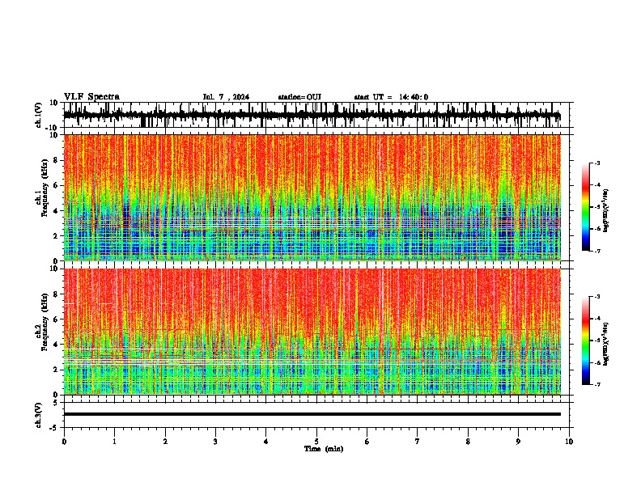Click the 'ch.3(V)' vertical axis label

point(39,416)
